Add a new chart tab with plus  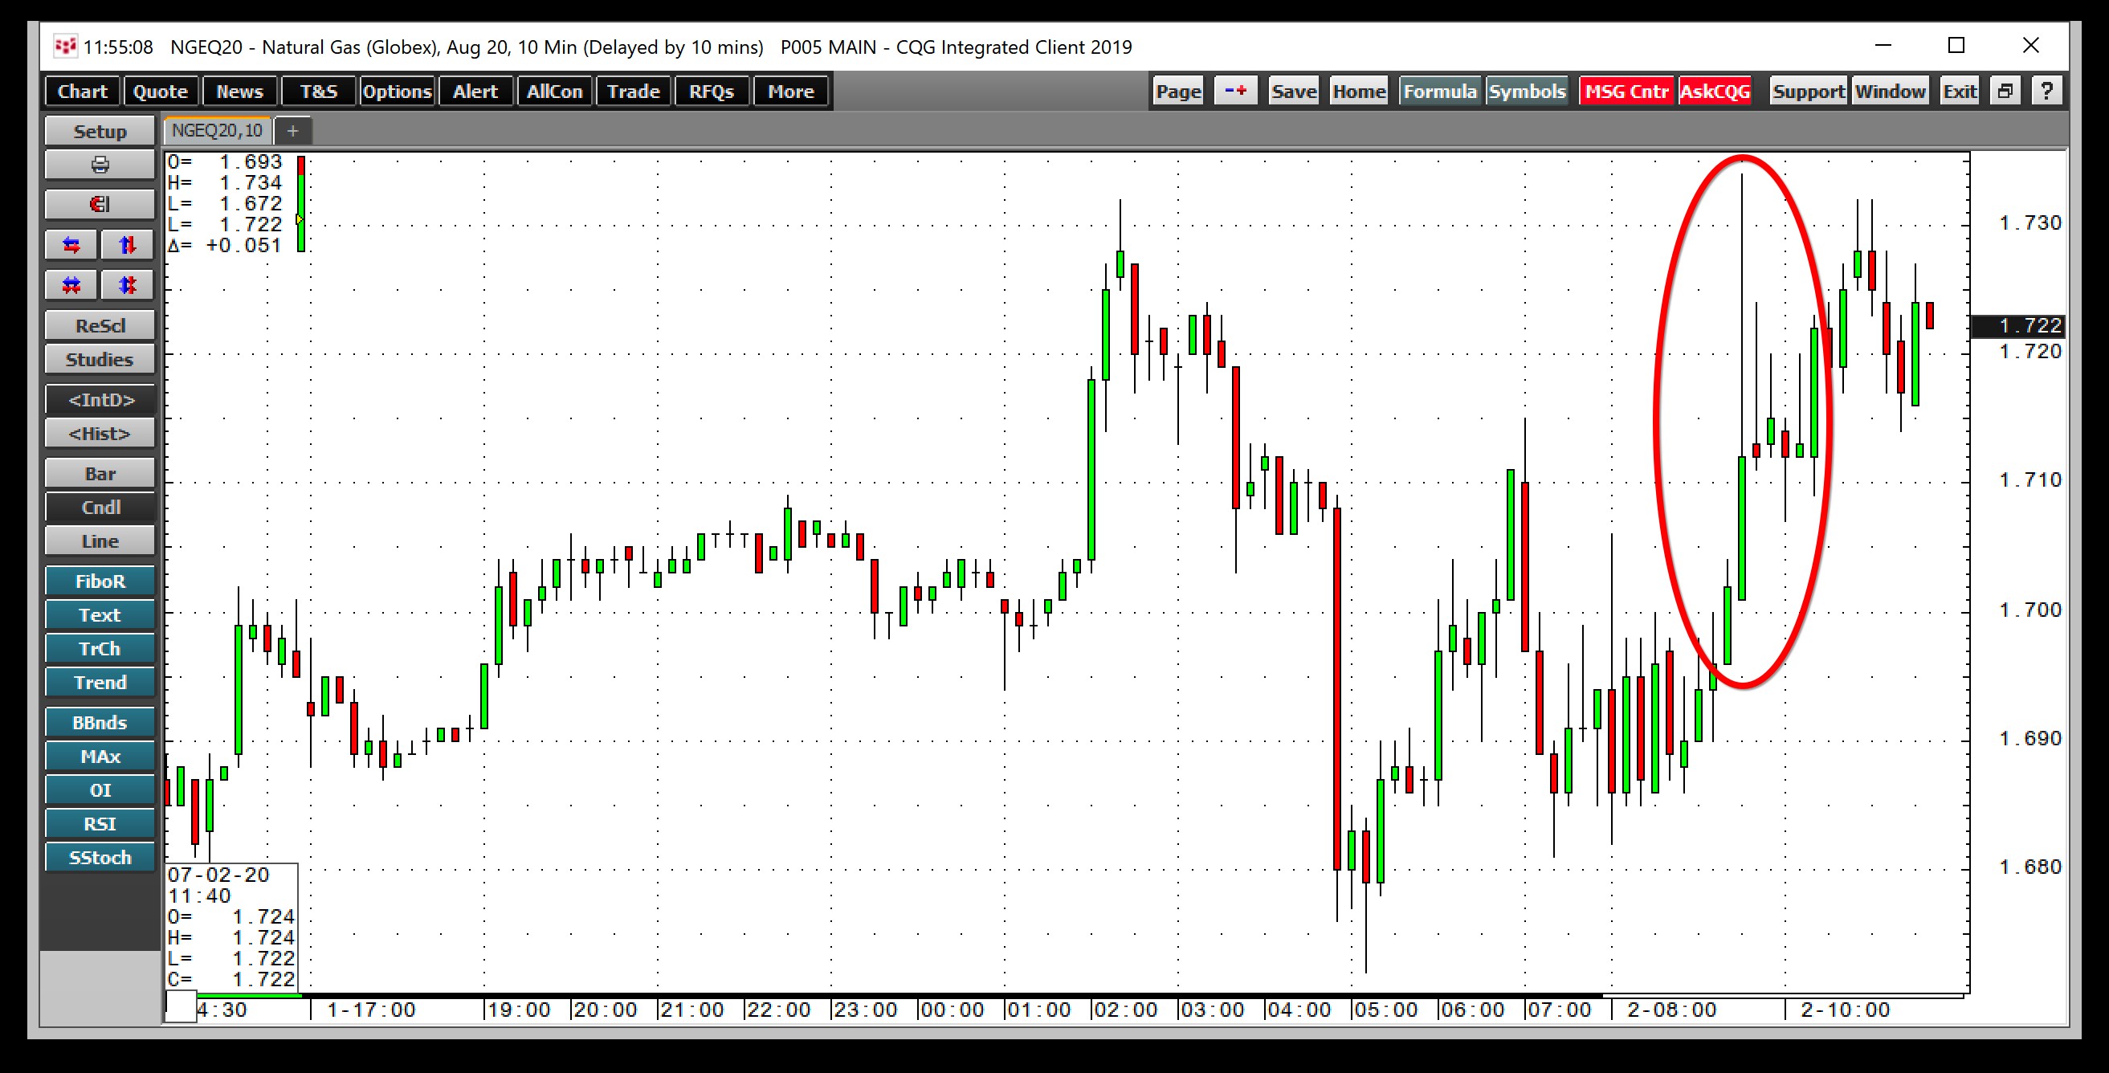coord(292,131)
